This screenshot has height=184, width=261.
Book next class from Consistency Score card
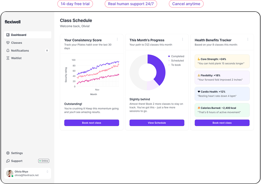pyautogui.click(x=91, y=123)
